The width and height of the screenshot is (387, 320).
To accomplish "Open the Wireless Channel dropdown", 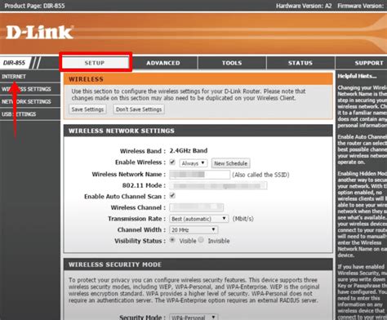I will point(197,207).
